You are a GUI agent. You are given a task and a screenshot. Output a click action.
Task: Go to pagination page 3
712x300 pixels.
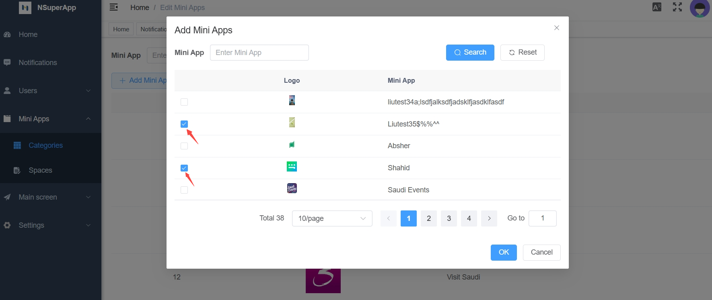coord(449,218)
